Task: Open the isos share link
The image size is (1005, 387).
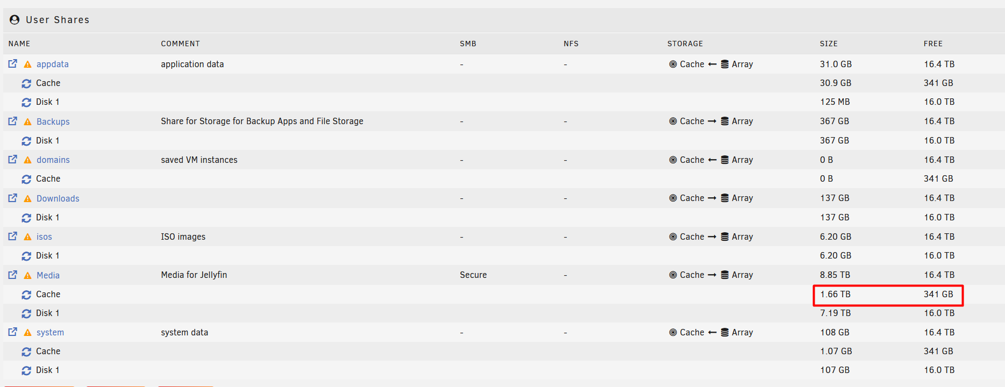Action: [44, 236]
